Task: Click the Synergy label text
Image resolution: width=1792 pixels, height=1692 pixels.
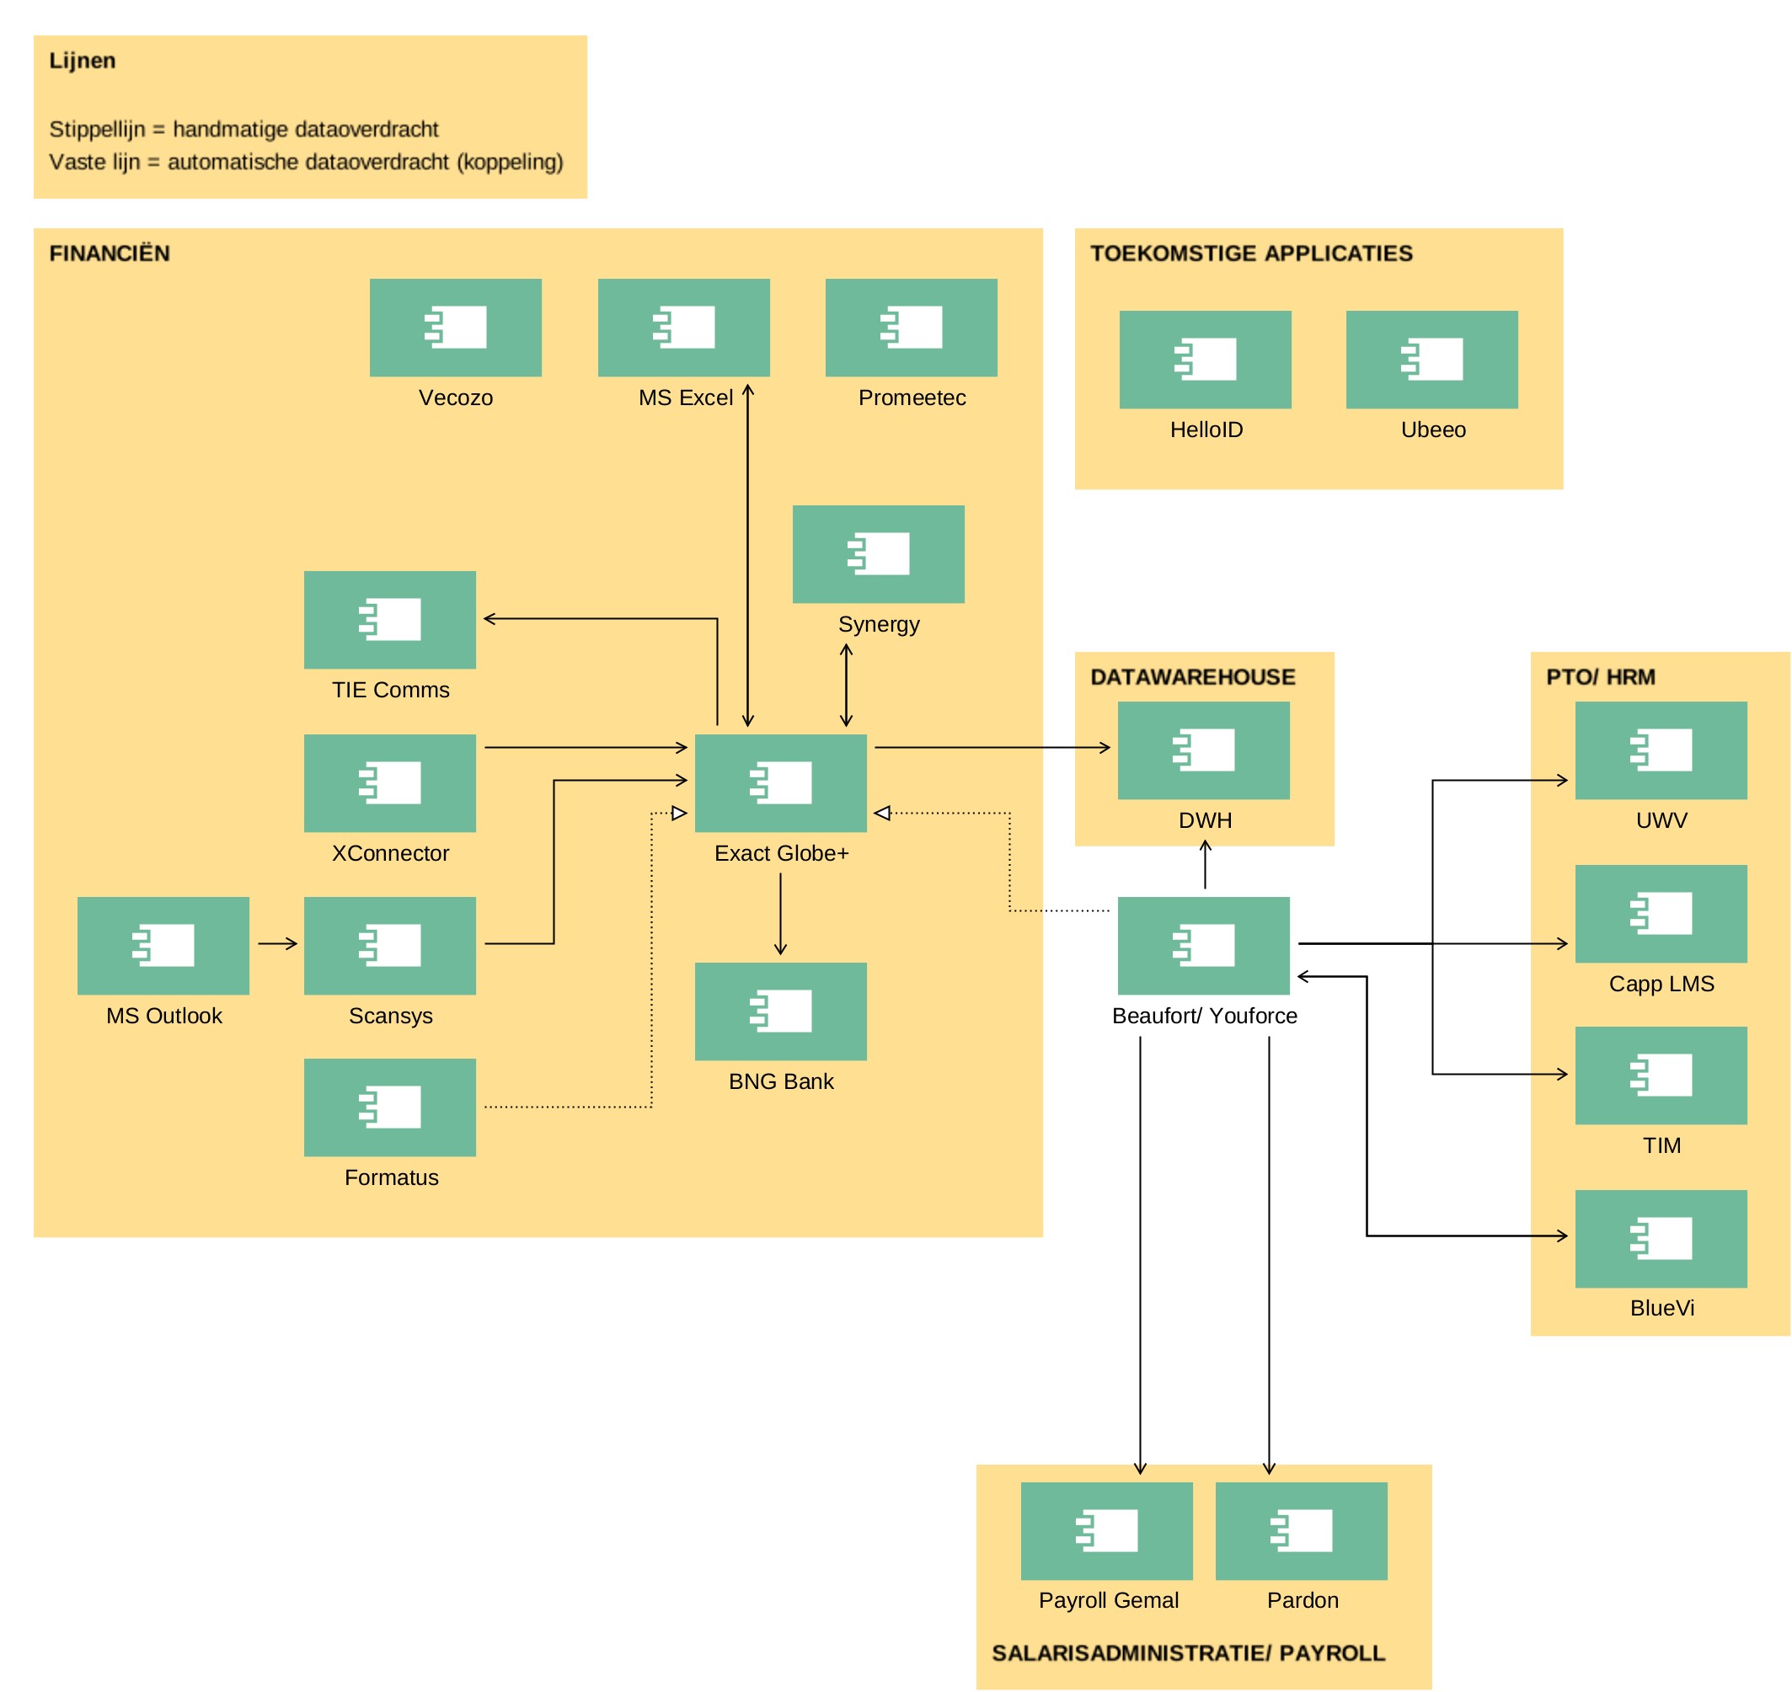Action: click(879, 625)
